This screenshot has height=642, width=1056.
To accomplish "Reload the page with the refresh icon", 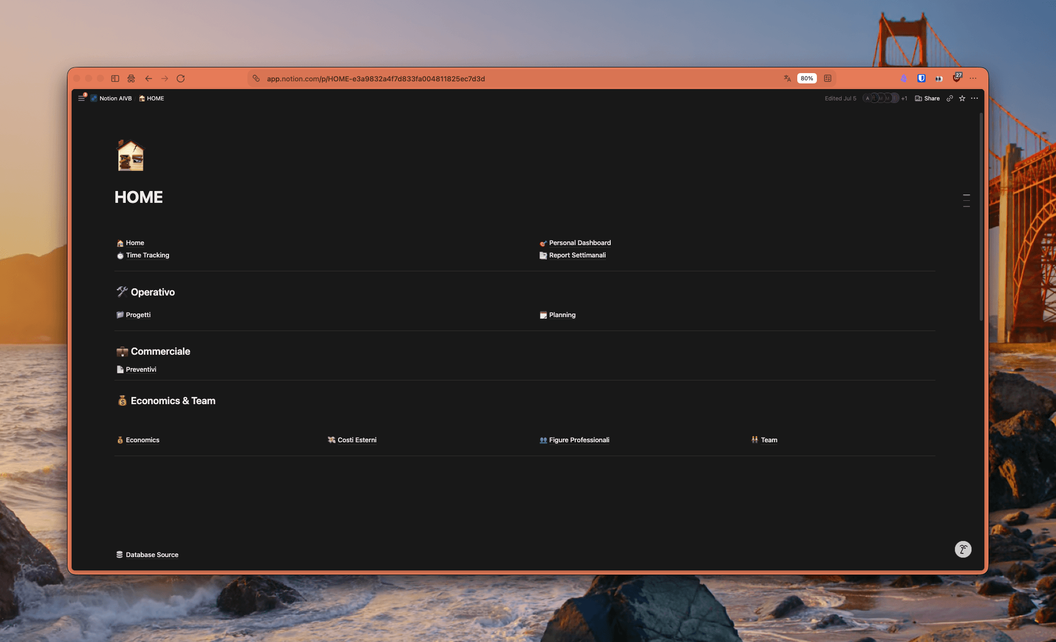I will coord(180,78).
